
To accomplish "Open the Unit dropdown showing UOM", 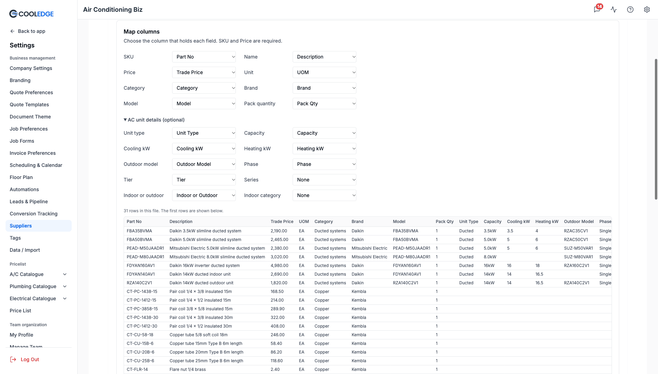I will tap(324, 72).
